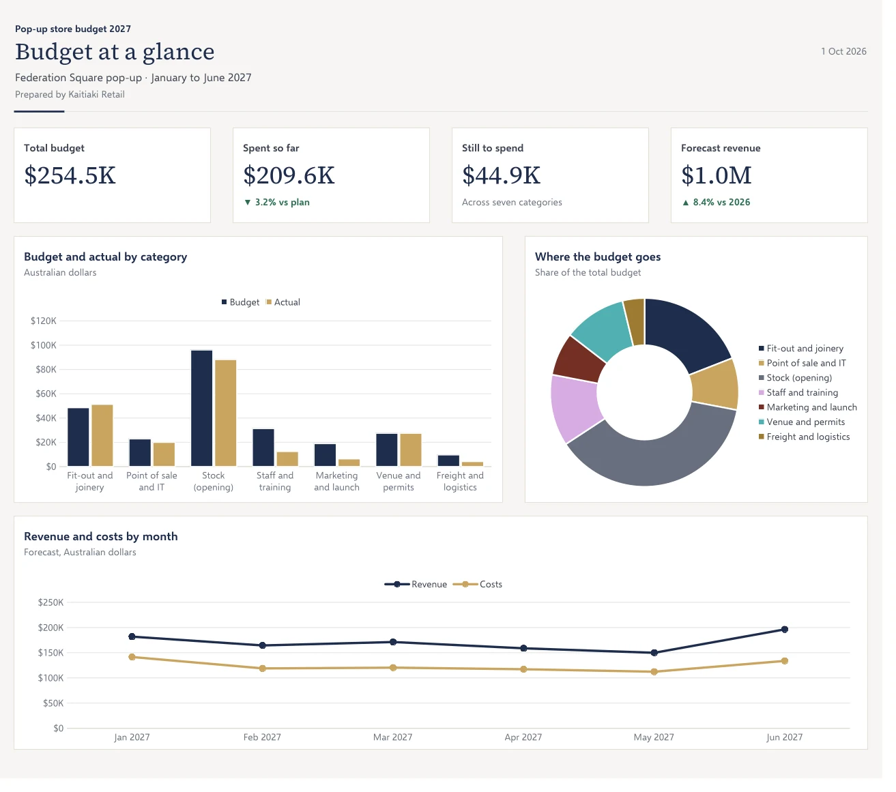This screenshot has width=896, height=792.
Task: Toggle Point of sale and IT legend entry
Action: point(803,363)
